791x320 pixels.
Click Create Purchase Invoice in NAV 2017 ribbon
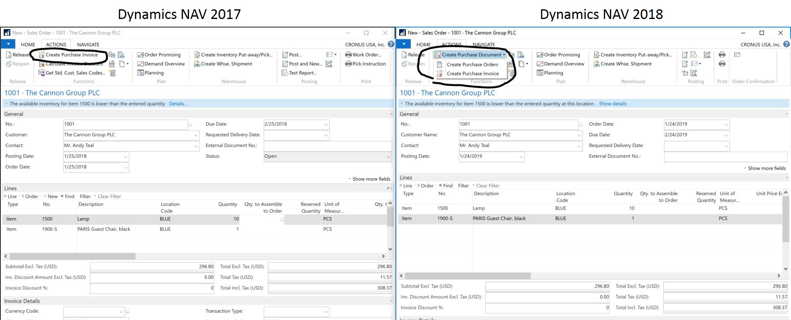coord(68,55)
